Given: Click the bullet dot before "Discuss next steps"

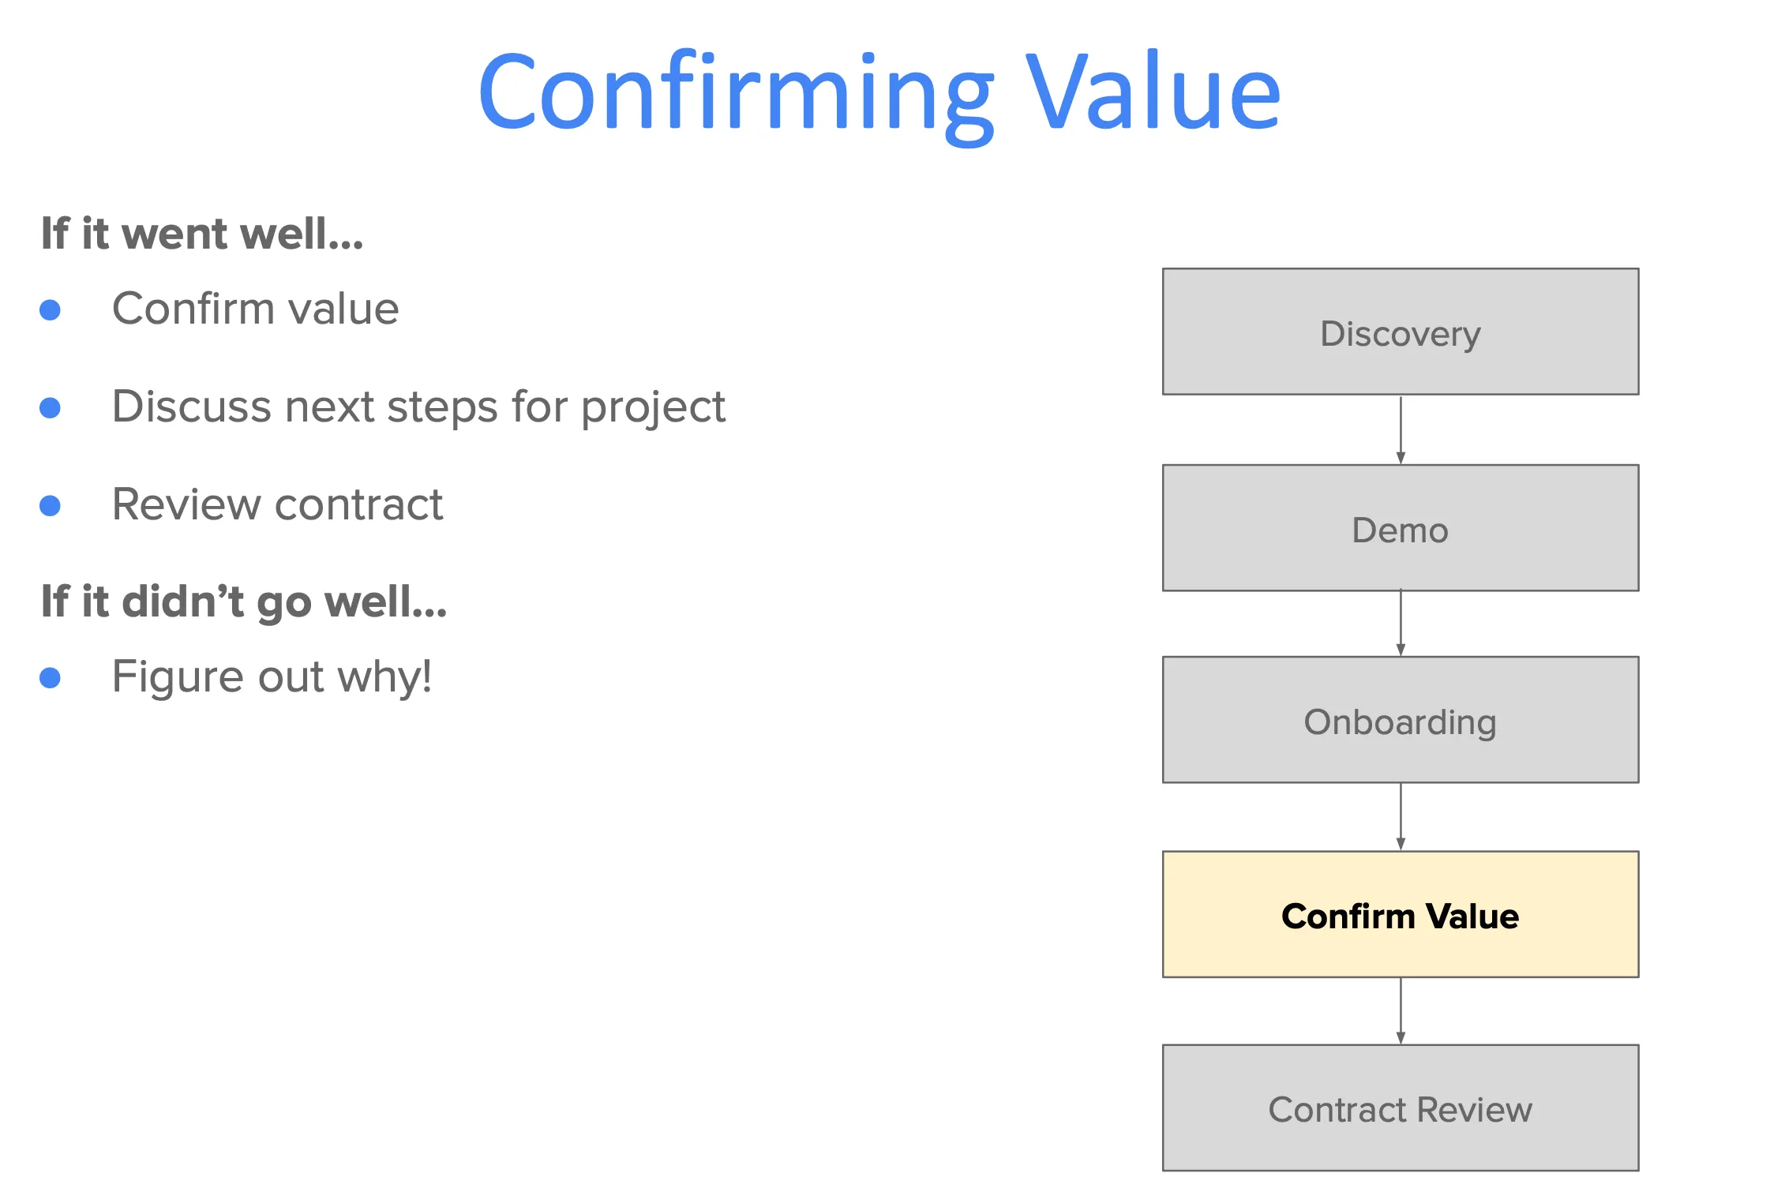Looking at the screenshot, I should pos(51,408).
